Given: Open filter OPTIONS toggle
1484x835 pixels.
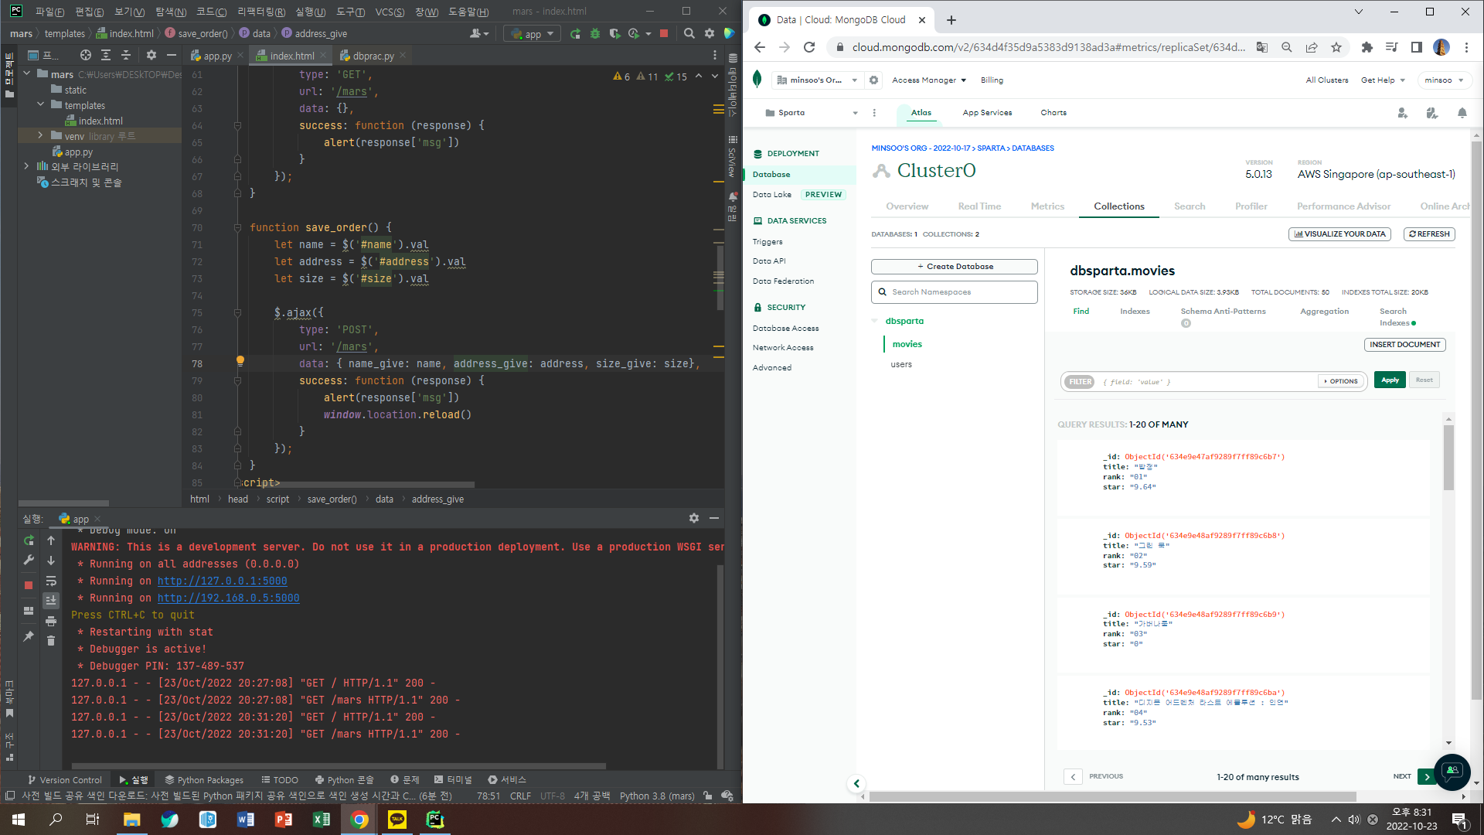Looking at the screenshot, I should pos(1341,381).
